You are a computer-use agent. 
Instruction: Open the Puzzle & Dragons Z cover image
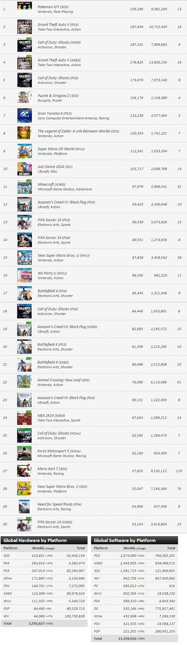click(x=24, y=98)
